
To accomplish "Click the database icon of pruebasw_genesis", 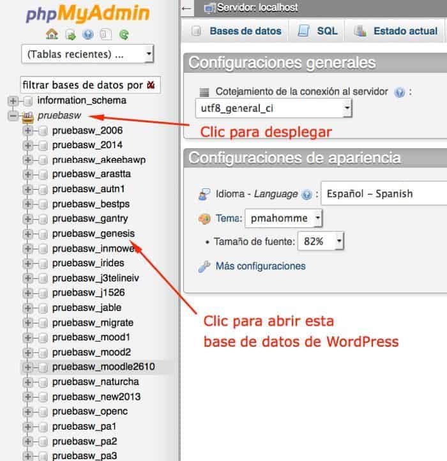I will pos(43,234).
